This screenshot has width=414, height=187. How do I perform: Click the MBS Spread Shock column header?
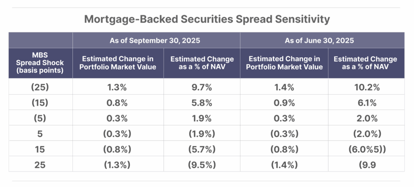[x=40, y=63]
